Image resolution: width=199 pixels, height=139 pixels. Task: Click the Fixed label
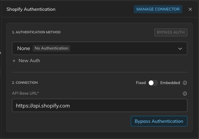point(141,83)
